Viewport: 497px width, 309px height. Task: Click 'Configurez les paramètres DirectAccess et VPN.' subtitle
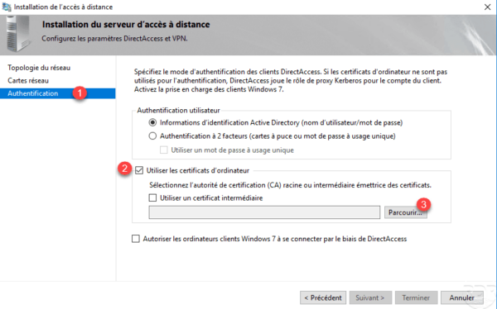pos(115,39)
